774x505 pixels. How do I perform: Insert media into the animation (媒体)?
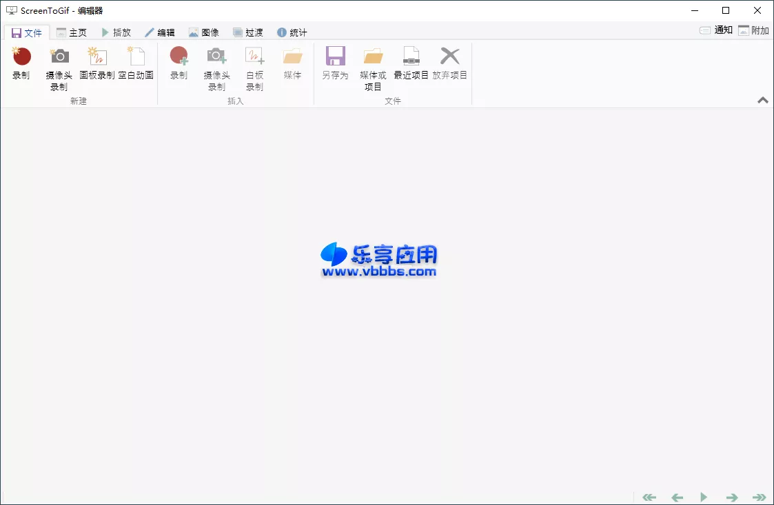tap(292, 67)
